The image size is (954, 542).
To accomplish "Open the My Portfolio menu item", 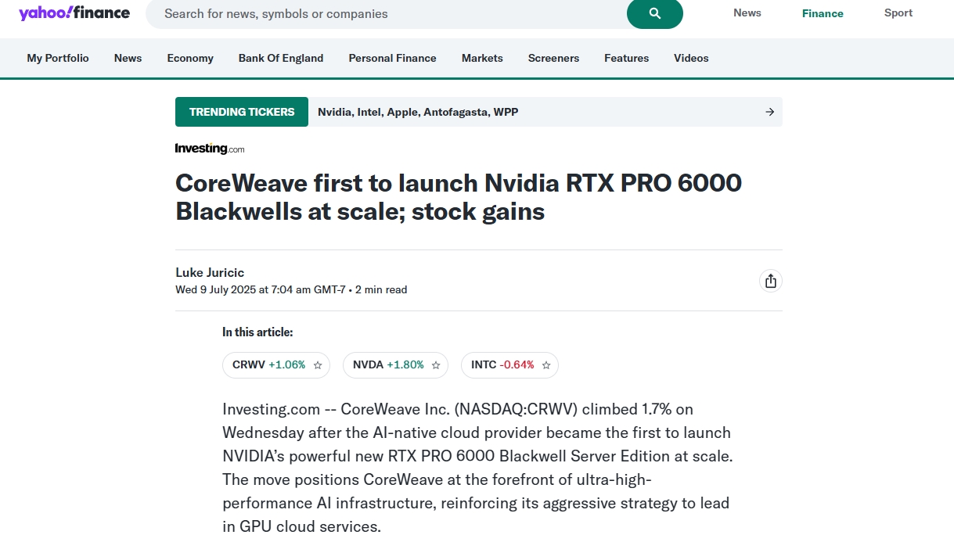I will pos(58,58).
